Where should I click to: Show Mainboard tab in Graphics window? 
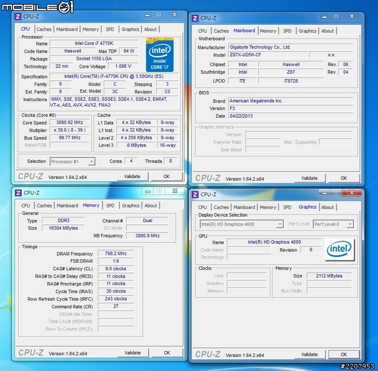point(244,207)
